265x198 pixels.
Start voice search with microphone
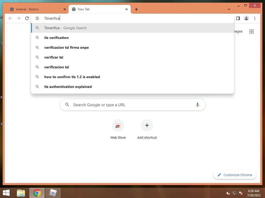197,105
